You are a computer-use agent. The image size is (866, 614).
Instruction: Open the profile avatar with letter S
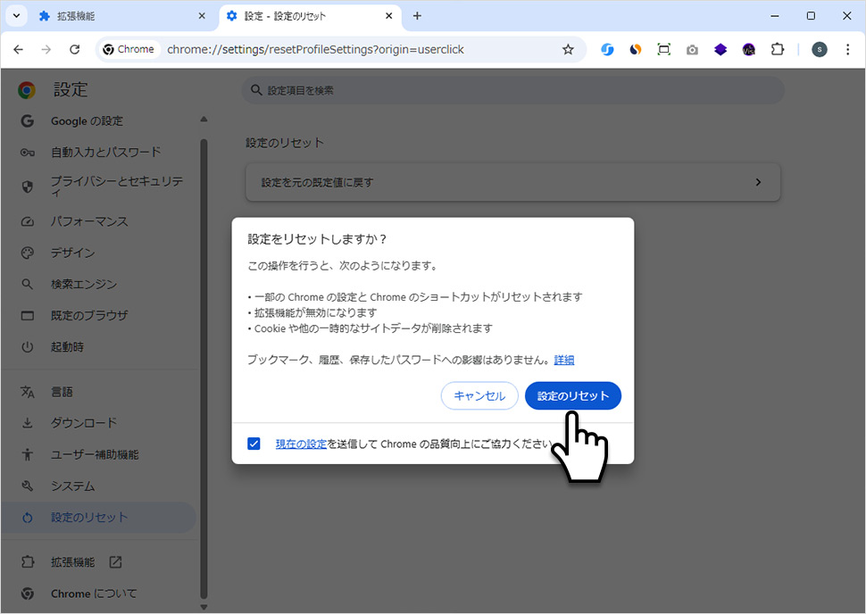click(x=819, y=49)
